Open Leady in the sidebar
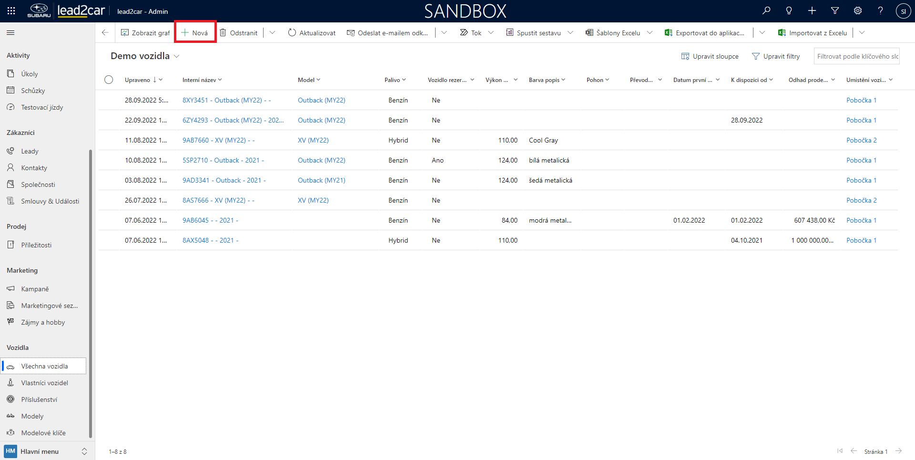The width and height of the screenshot is (915, 460). click(30, 151)
